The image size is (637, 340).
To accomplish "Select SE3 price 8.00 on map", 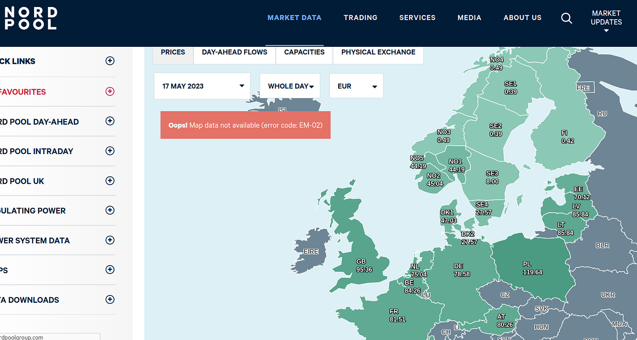I will pyautogui.click(x=492, y=181).
